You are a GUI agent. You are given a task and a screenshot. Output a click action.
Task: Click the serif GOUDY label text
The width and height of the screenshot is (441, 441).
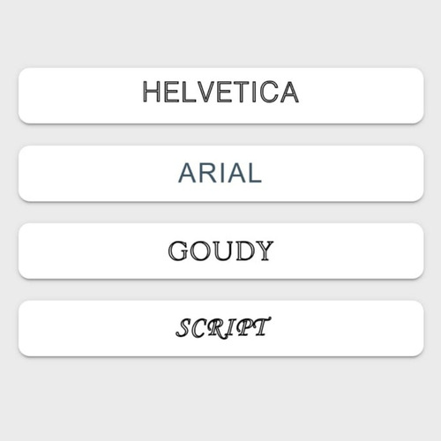(x=220, y=250)
